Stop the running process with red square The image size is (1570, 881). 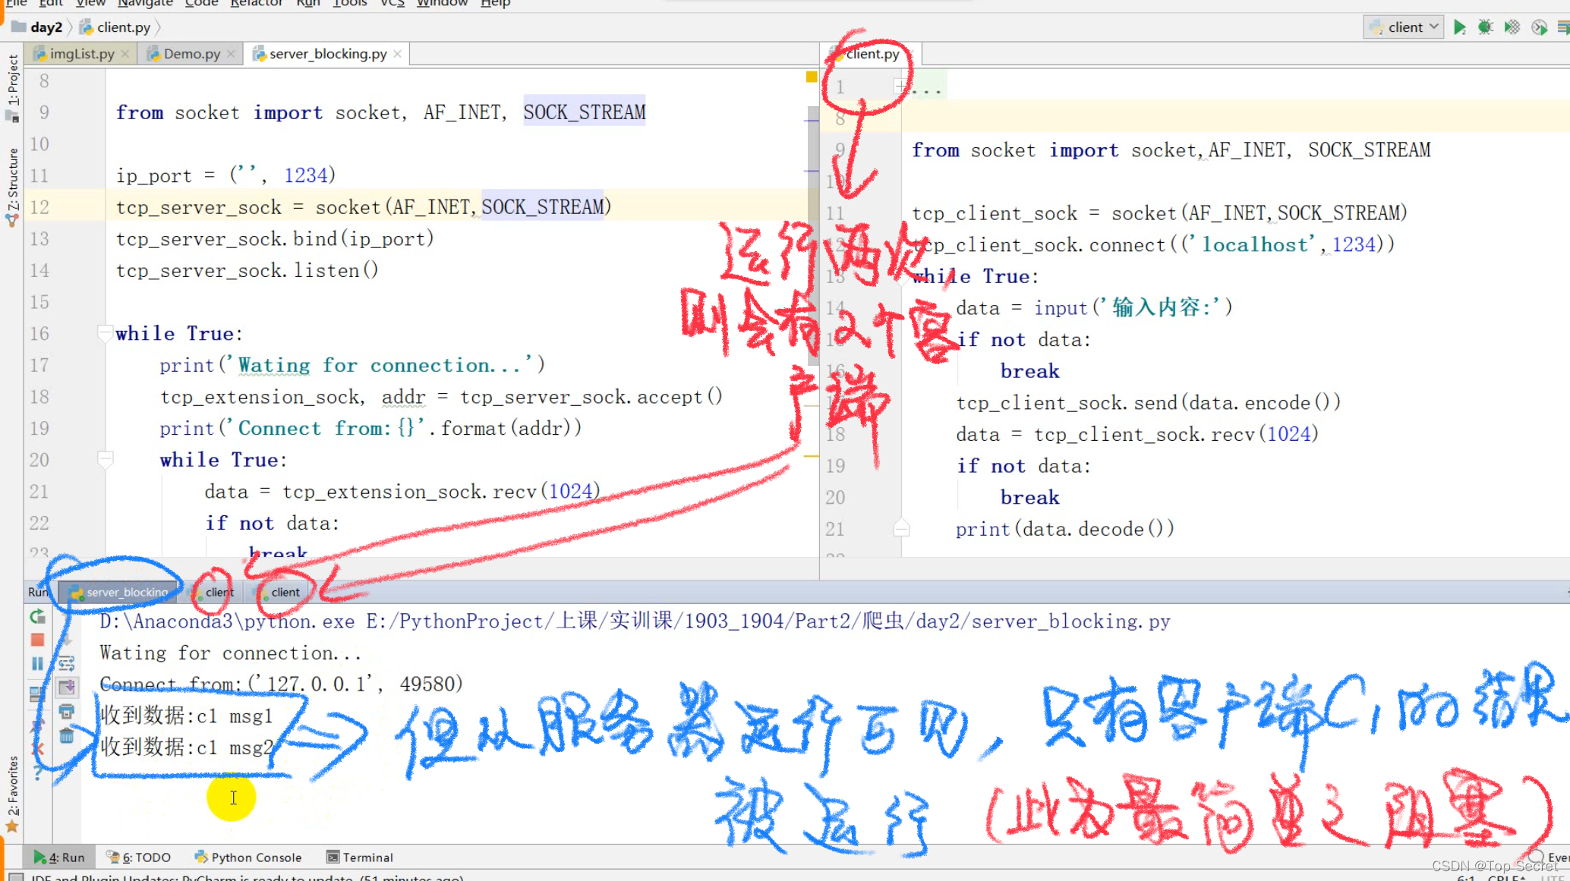37,640
